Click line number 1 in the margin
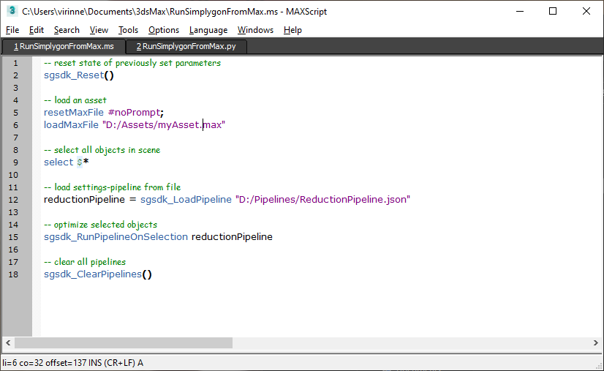Screen dimensions: 604x371 pos(15,63)
